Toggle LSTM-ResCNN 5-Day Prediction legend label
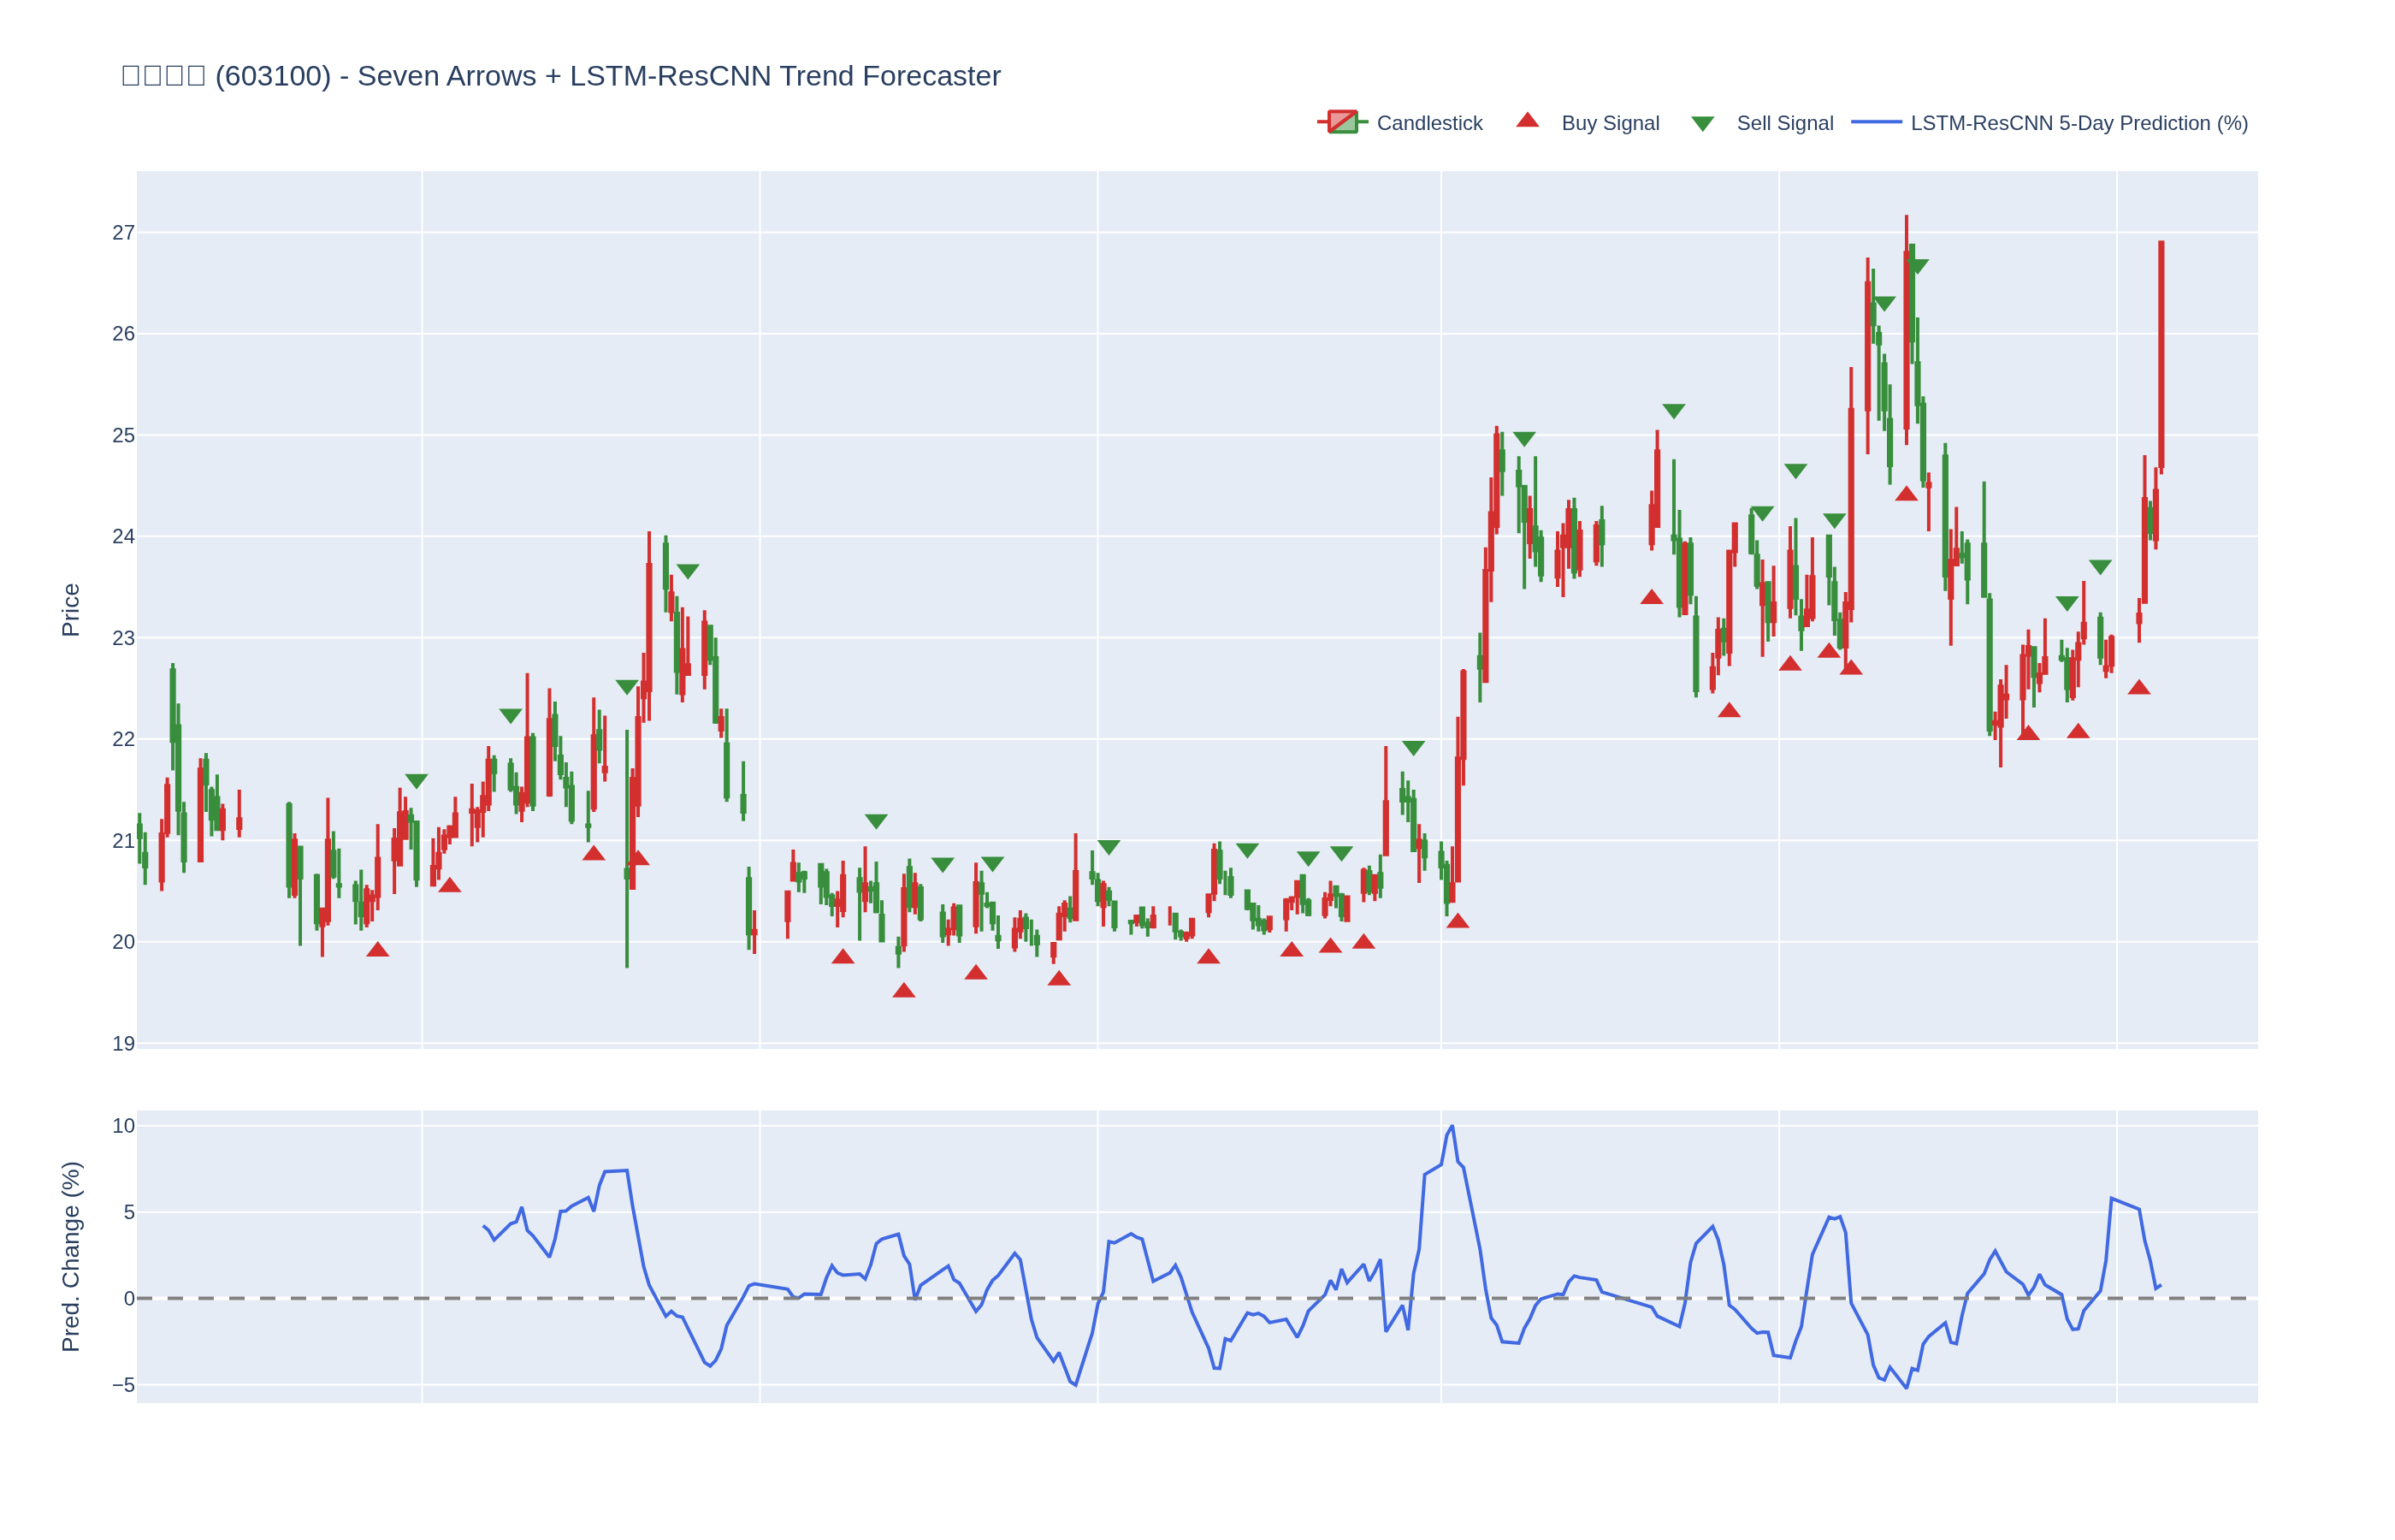This screenshot has width=2395, height=1540. coord(2079,123)
